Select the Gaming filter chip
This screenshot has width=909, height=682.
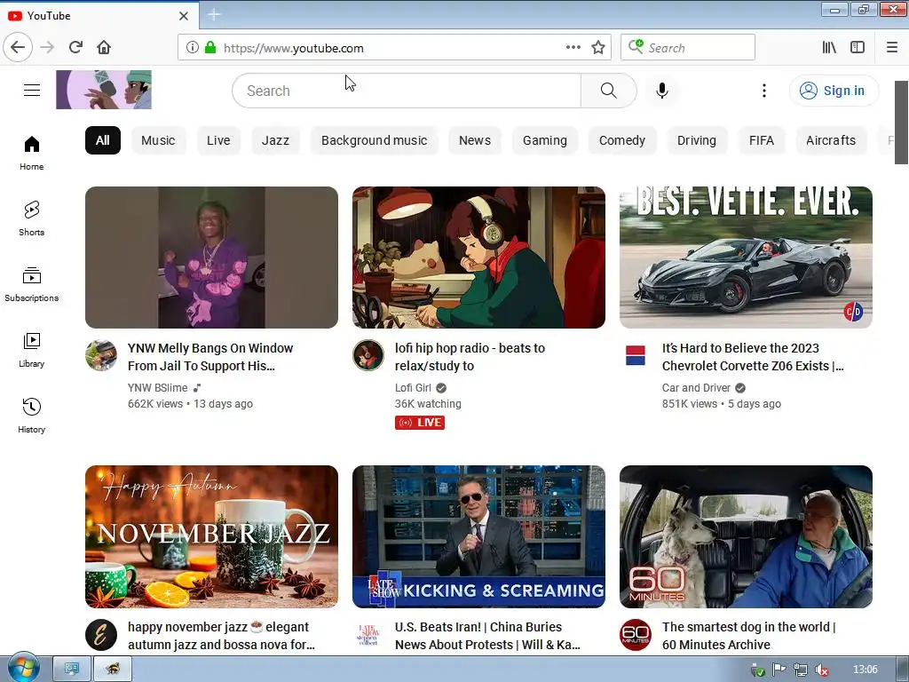pos(545,140)
